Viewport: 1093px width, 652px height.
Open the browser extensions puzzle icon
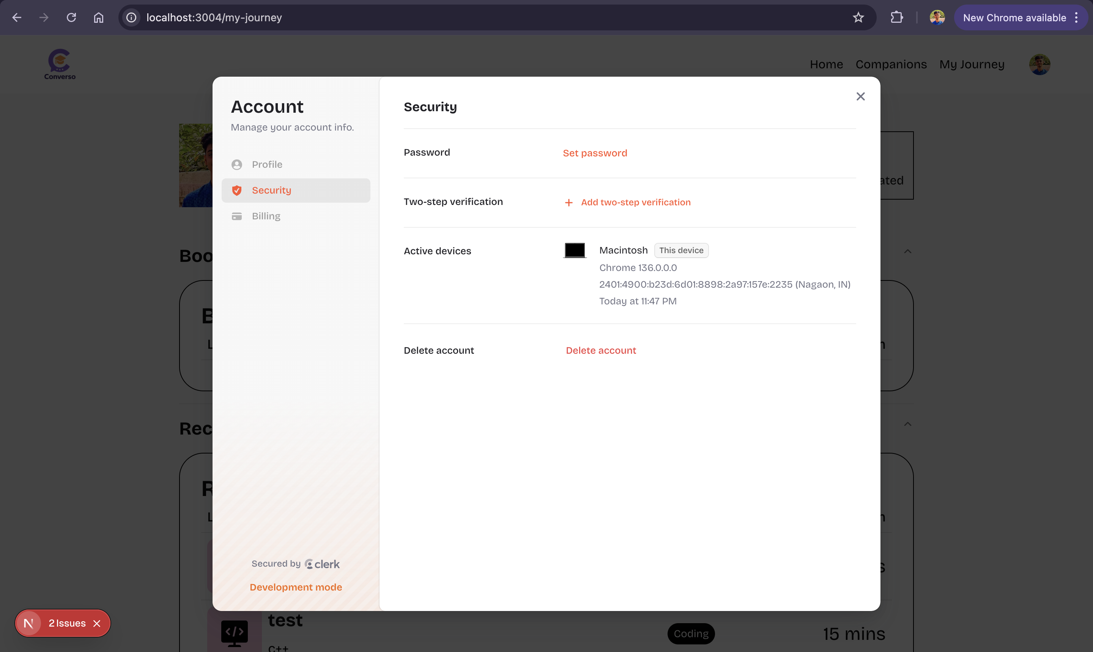(x=896, y=17)
